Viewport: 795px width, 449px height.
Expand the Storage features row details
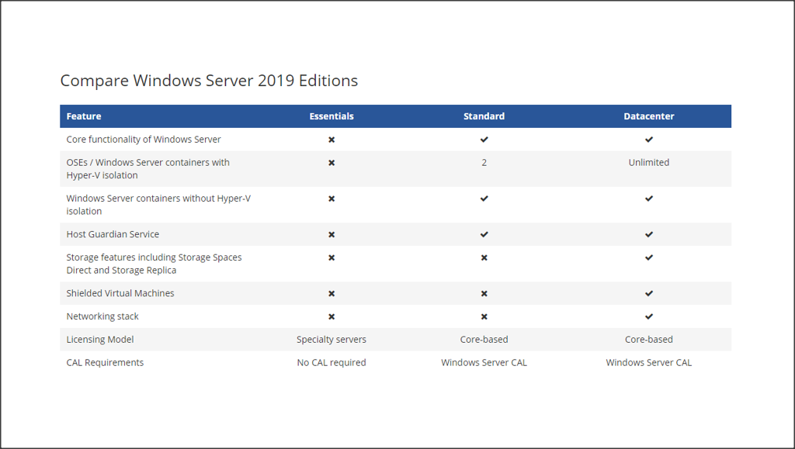[x=155, y=264]
